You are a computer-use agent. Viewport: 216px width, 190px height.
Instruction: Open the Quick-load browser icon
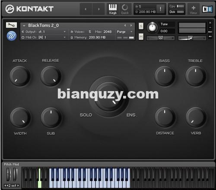[x=125, y=9]
